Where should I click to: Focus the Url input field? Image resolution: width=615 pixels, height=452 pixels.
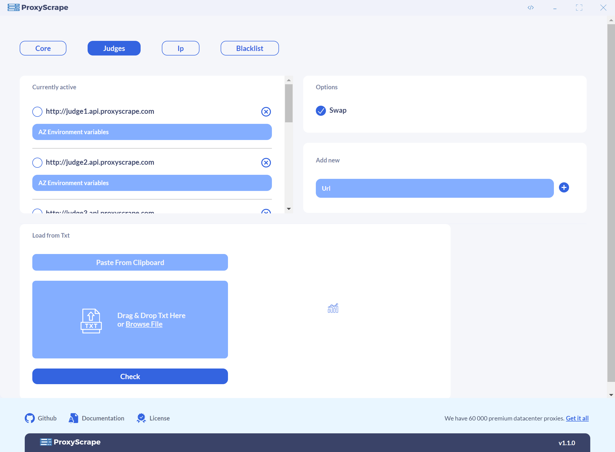tap(434, 188)
